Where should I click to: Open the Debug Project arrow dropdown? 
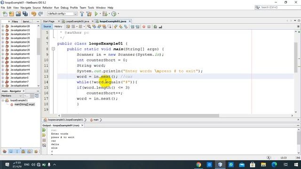click(109, 14)
